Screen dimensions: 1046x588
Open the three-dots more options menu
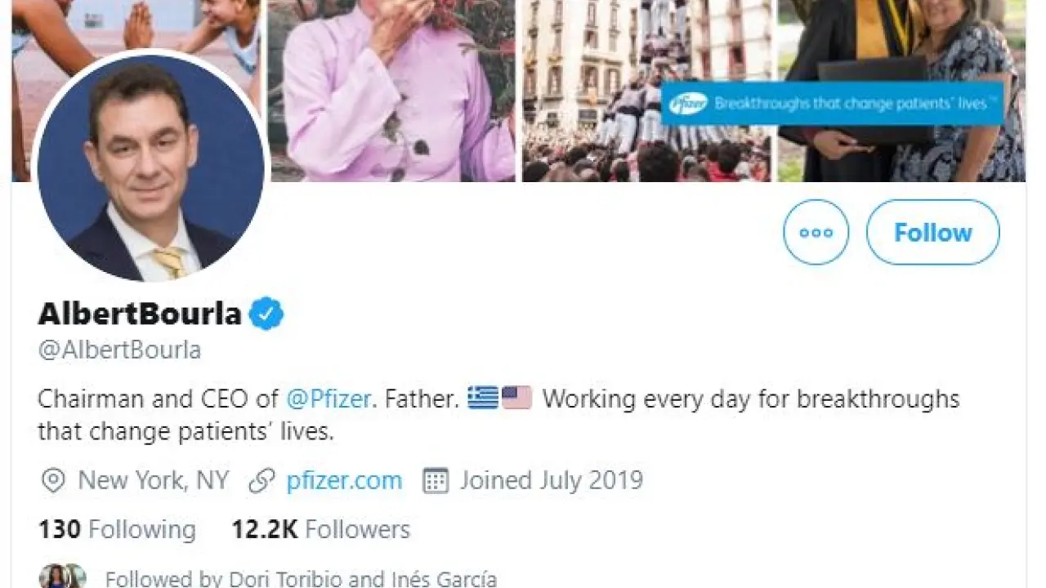816,233
